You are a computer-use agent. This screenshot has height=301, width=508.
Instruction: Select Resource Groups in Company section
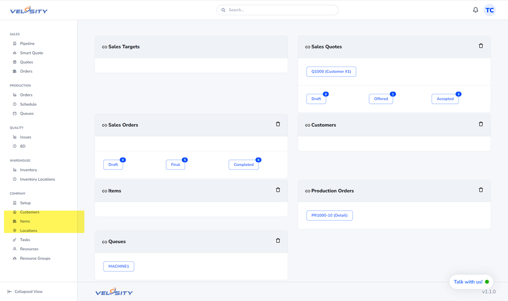tap(35, 258)
